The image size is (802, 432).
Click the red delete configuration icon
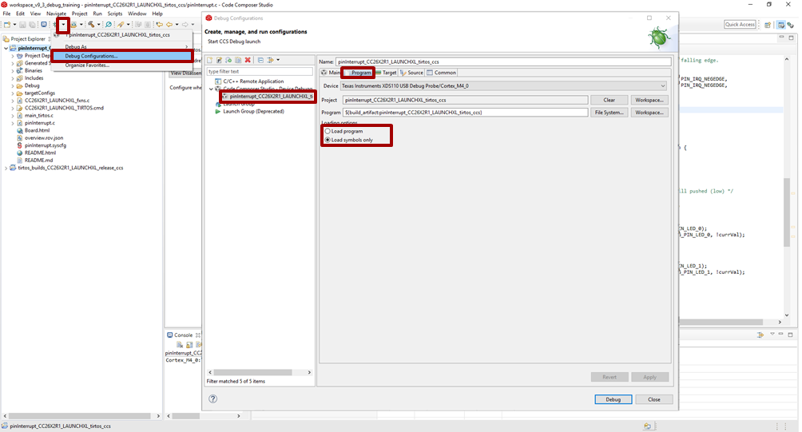coord(248,60)
